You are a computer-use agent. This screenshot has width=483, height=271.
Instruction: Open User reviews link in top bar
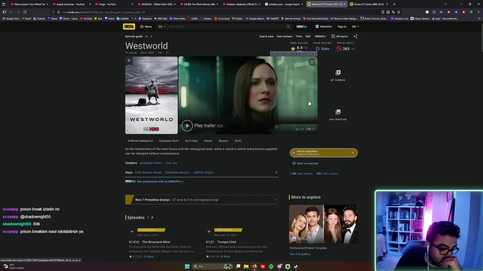pos(284,37)
